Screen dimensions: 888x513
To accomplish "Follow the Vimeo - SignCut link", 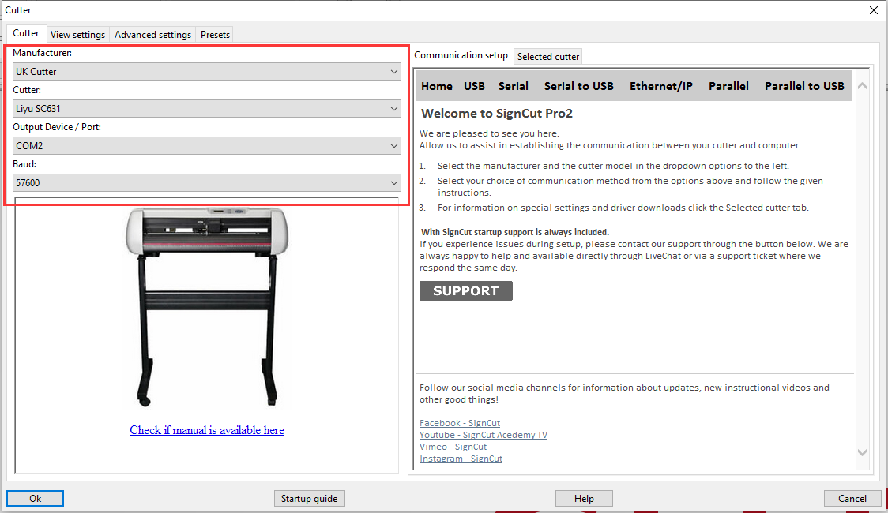I will pyautogui.click(x=453, y=447).
